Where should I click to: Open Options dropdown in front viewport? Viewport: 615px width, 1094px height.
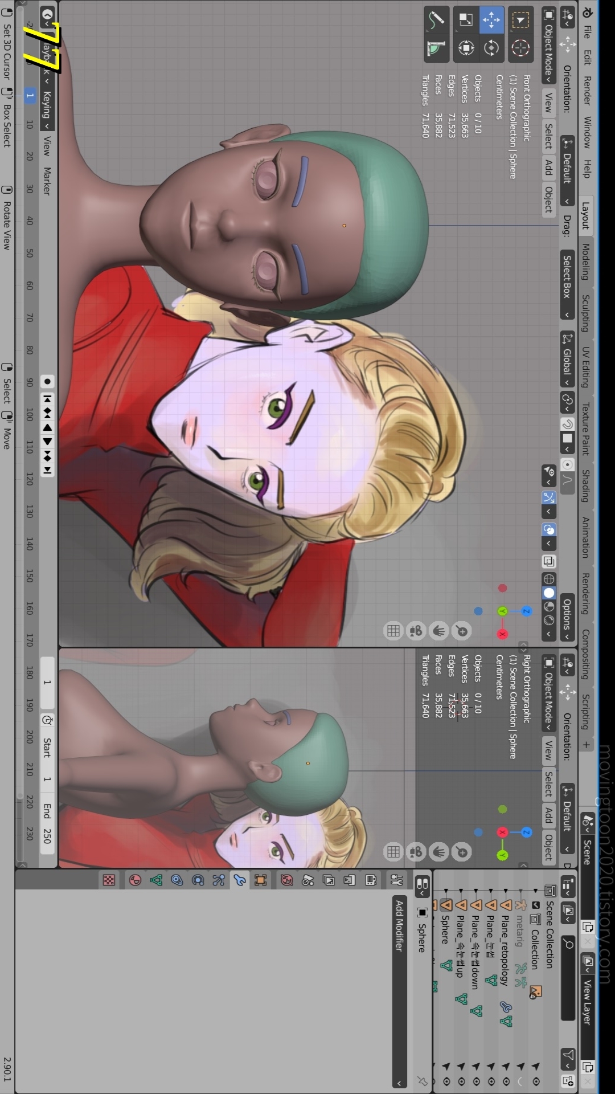pyautogui.click(x=567, y=618)
